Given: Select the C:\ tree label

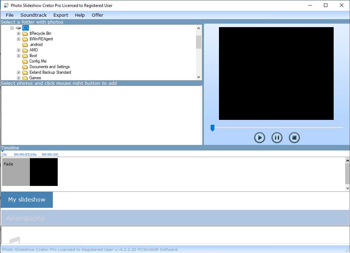Looking at the screenshot, I should [25, 28].
